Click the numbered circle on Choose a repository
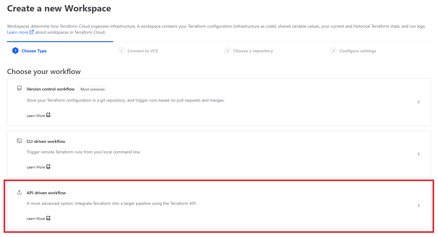This screenshot has height=237, width=438. [x=227, y=51]
